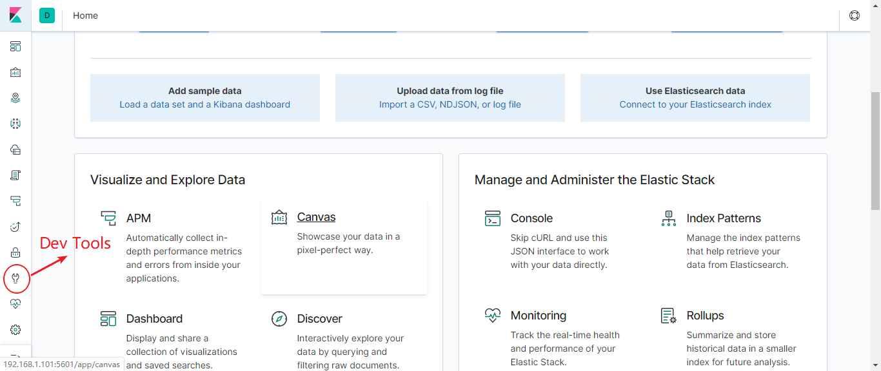Click the Rollups card icon
This screenshot has height=371, width=881.
[669, 315]
